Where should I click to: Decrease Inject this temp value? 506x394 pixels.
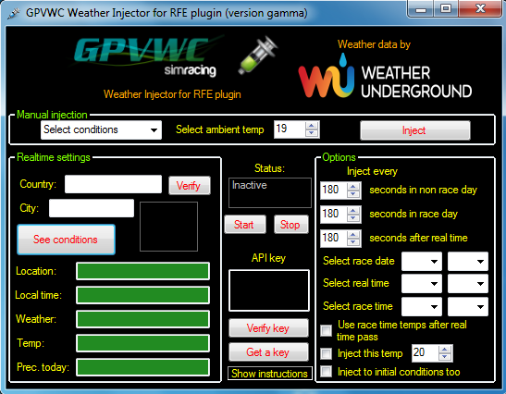pos(445,356)
